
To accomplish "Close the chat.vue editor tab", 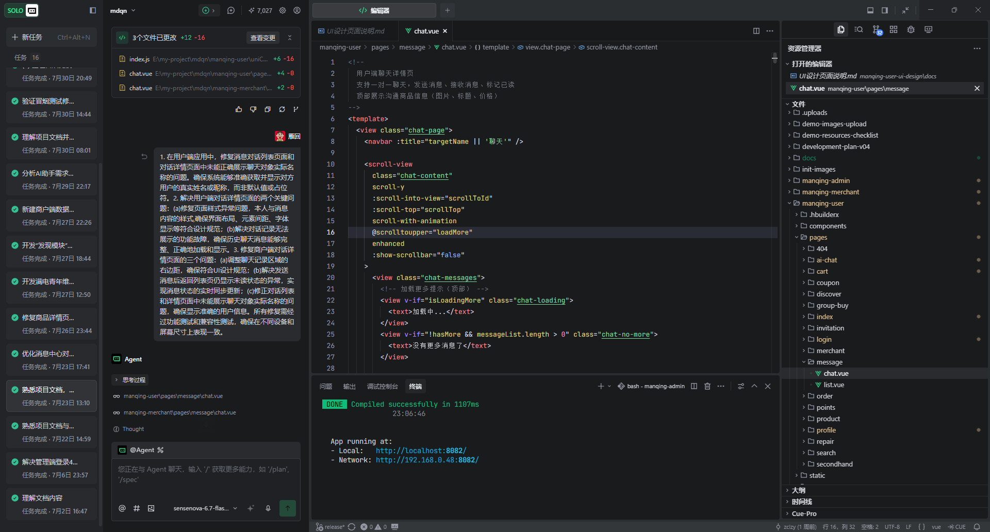I will [445, 31].
